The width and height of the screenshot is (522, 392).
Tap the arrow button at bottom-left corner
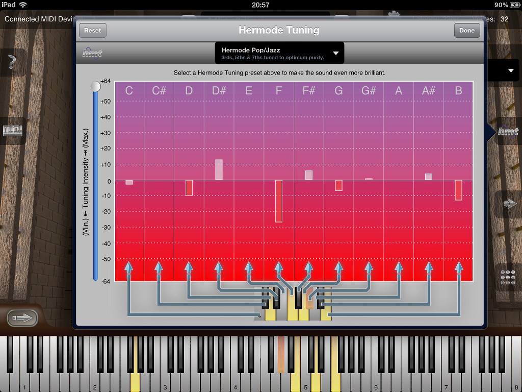pos(22,318)
